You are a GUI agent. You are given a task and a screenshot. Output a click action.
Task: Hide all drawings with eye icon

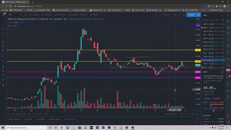3,79
